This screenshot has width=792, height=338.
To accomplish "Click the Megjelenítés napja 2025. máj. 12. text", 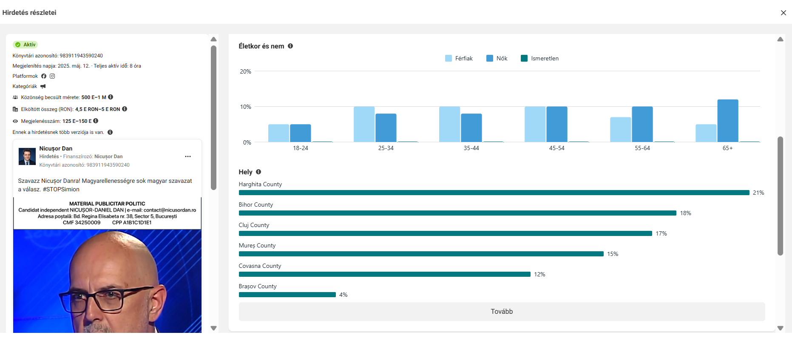I will coord(51,66).
